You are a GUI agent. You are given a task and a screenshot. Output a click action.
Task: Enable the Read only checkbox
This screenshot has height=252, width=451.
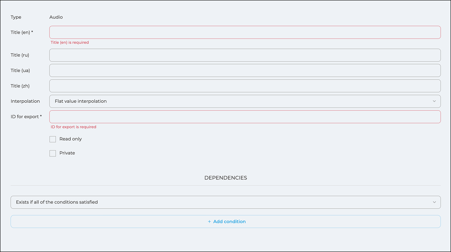coord(53,139)
